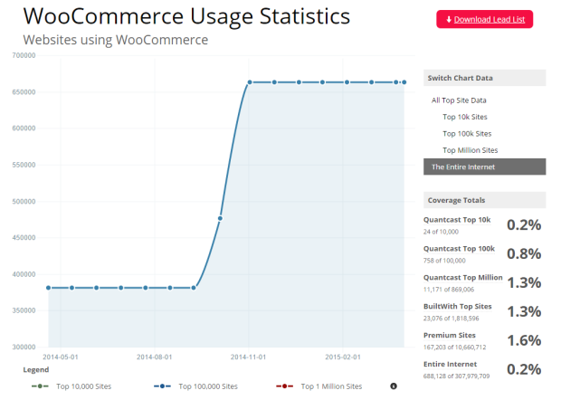
Task: Click the Download Lead List button
Action: pyautogui.click(x=484, y=19)
